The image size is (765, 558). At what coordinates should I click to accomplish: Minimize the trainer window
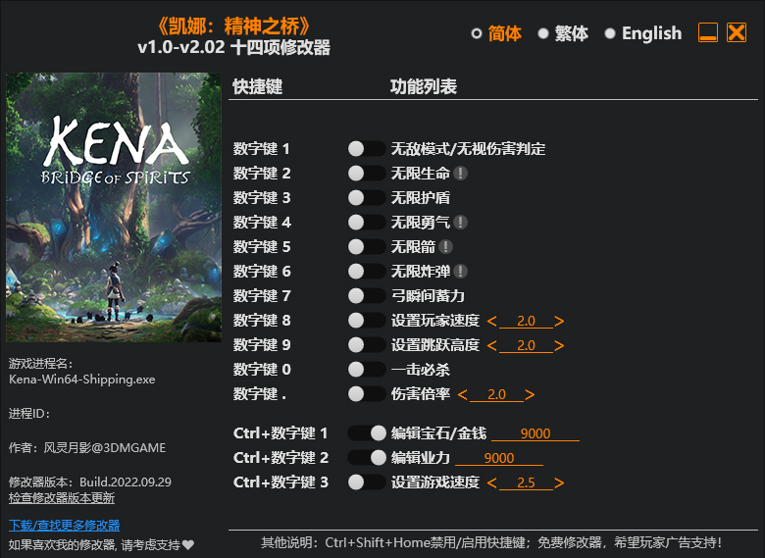707,32
